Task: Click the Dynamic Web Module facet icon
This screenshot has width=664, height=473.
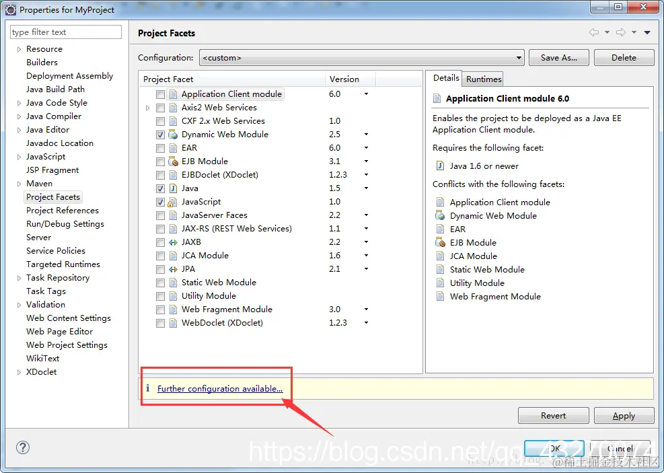Action: point(173,135)
